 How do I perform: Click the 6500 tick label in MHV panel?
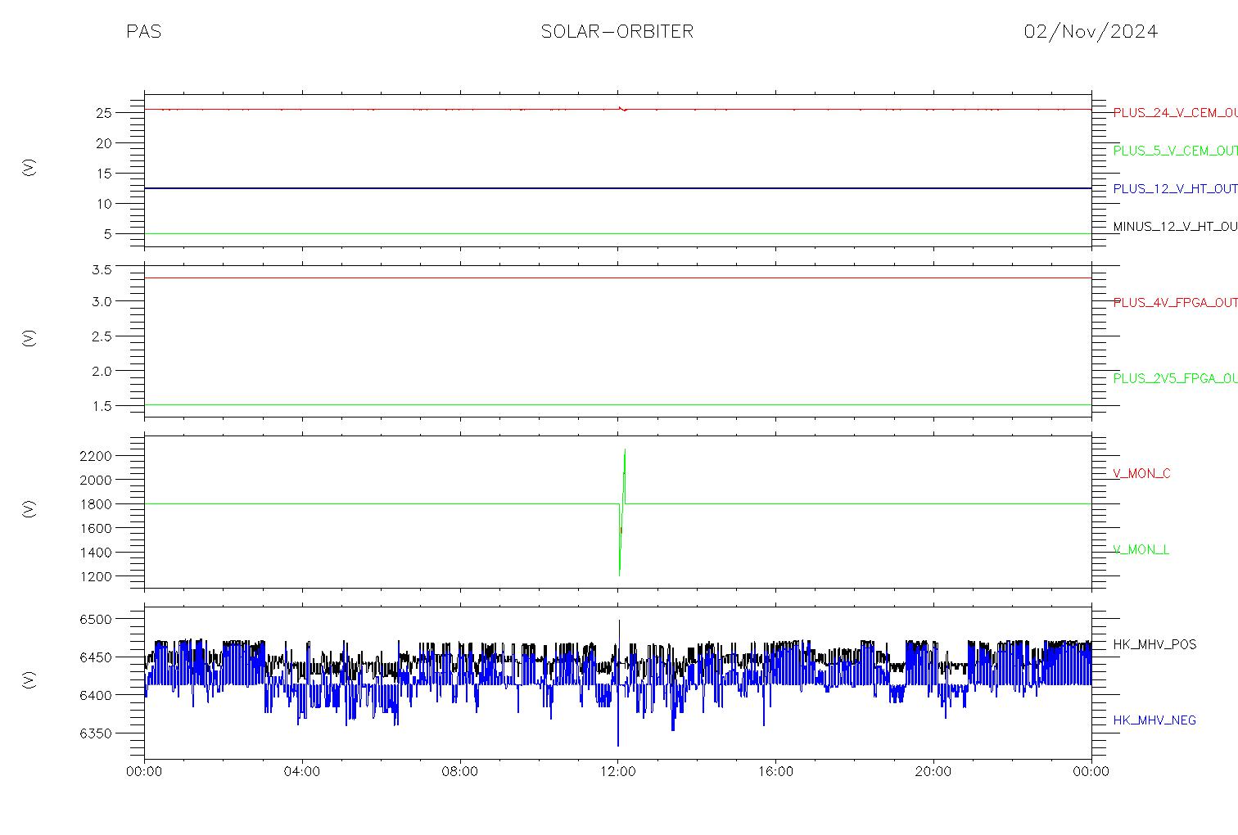[x=96, y=620]
